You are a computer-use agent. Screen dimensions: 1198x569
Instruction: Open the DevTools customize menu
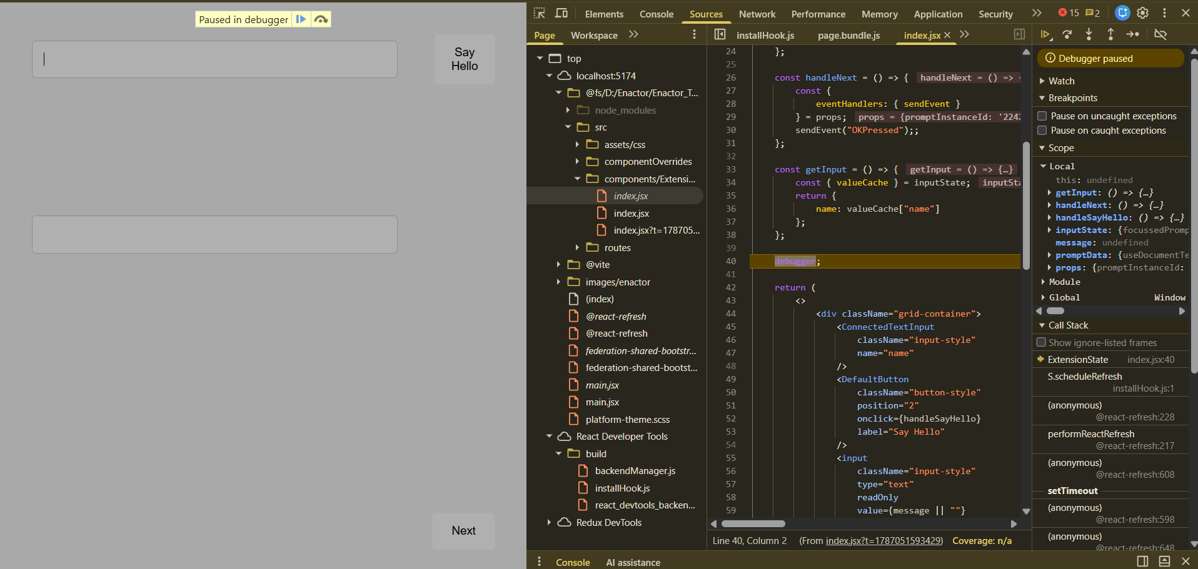[1164, 13]
